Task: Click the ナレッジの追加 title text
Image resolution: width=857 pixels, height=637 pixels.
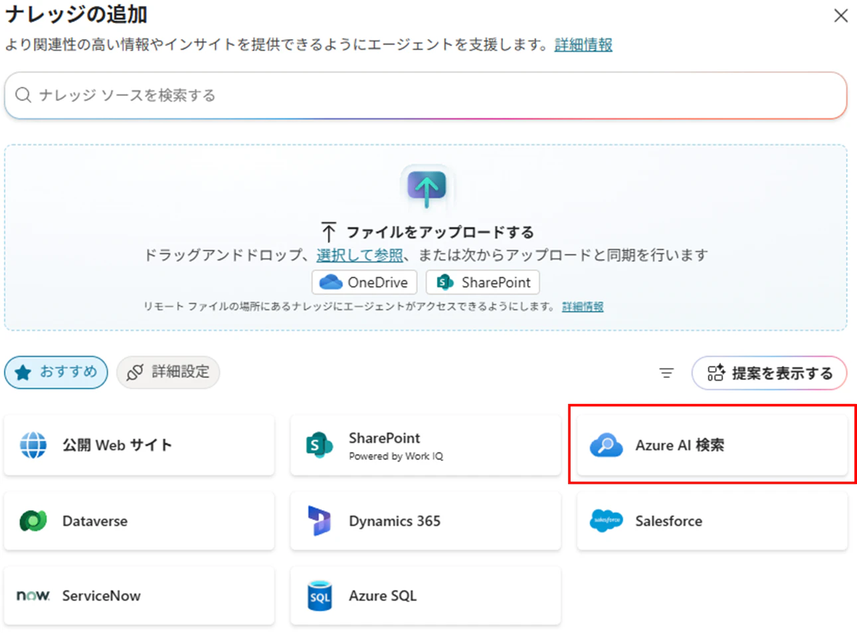Action: [x=76, y=15]
